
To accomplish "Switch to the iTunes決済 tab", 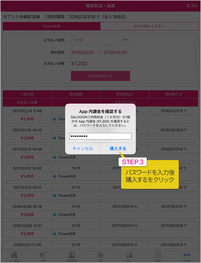I will (52, 26).
